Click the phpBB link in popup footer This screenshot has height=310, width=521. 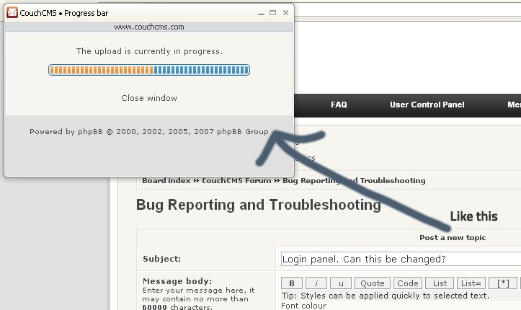click(x=90, y=132)
